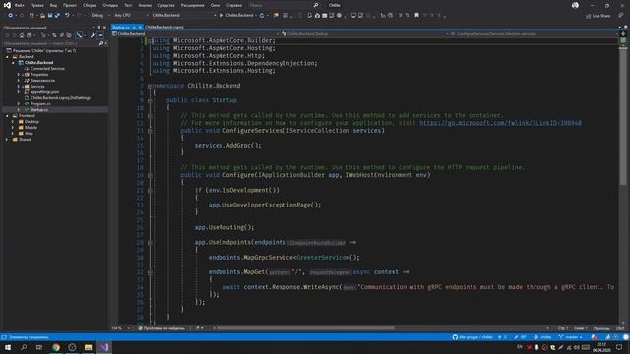Click the Visual Studio icon in the taskbar
Screen dimensions: 630x354
coord(104,347)
